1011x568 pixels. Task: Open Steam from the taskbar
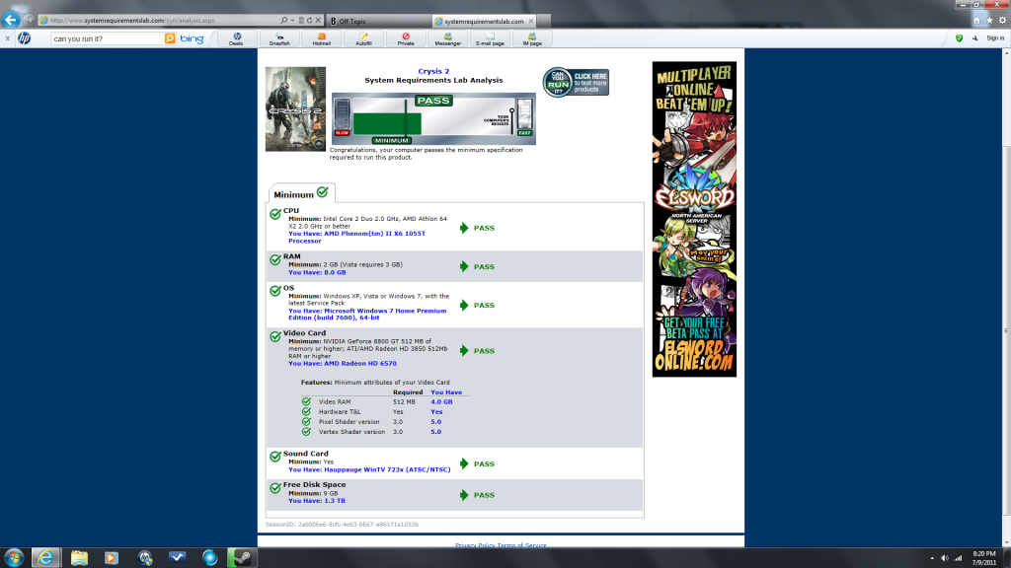(x=242, y=558)
